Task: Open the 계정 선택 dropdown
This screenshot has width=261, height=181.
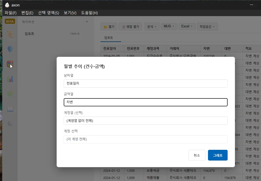Action: [146, 139]
